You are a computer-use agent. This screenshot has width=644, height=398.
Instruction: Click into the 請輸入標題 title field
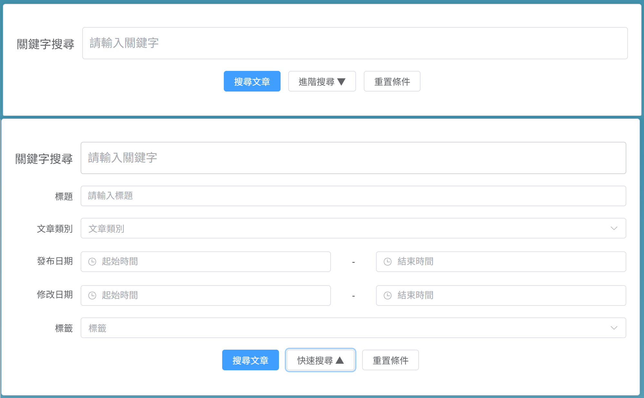pos(353,196)
